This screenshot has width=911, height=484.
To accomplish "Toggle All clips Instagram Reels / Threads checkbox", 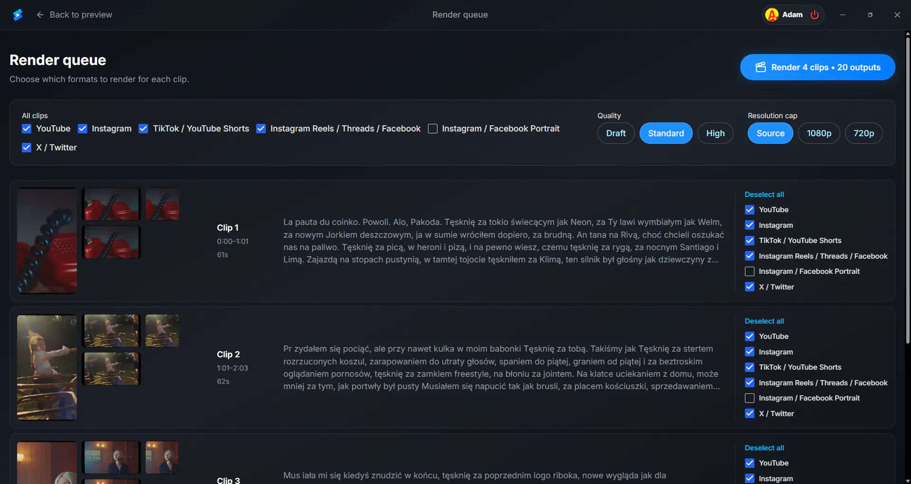I will click(261, 129).
